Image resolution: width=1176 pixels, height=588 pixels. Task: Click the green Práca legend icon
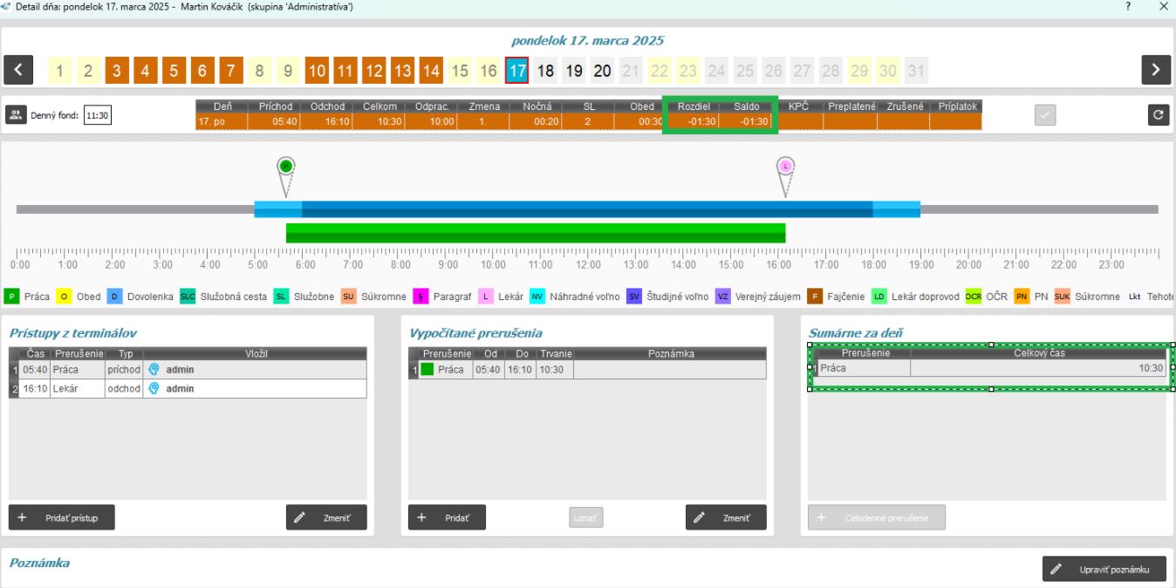12,297
